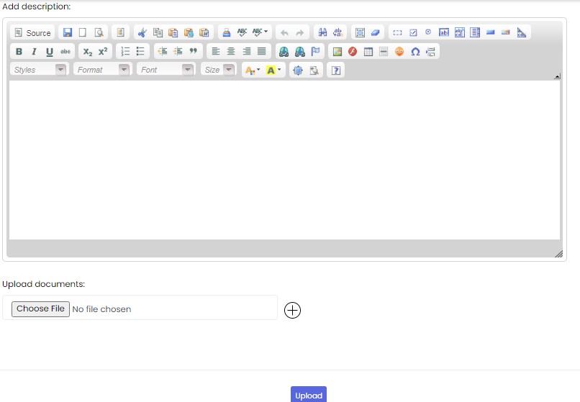The width and height of the screenshot is (580, 402).
Task: Insert a smiley emoticon
Action: [399, 52]
